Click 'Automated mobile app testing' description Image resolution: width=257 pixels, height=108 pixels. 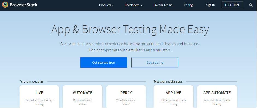[217, 102]
